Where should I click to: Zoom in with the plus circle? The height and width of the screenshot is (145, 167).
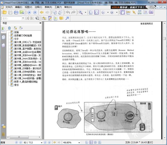112,12
